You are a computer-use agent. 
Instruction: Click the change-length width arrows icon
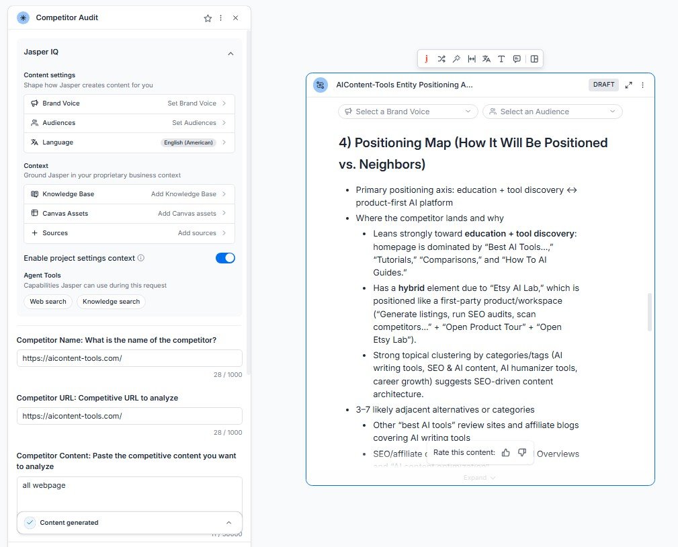pos(472,59)
